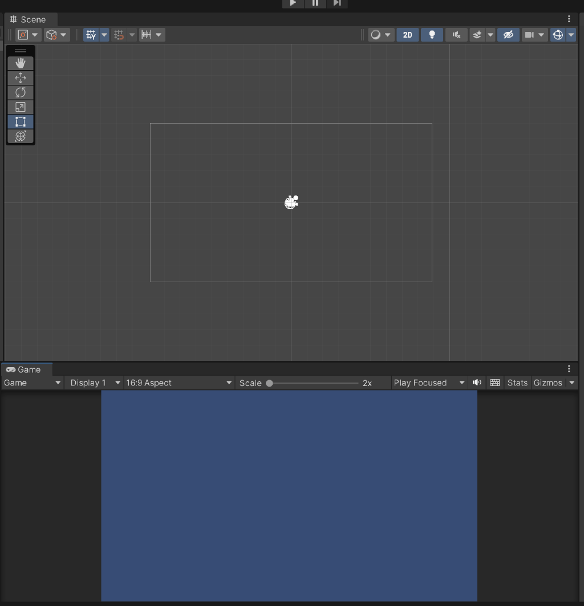Click the camera gizmo in the Scene view
The image size is (584, 606).
[291, 202]
